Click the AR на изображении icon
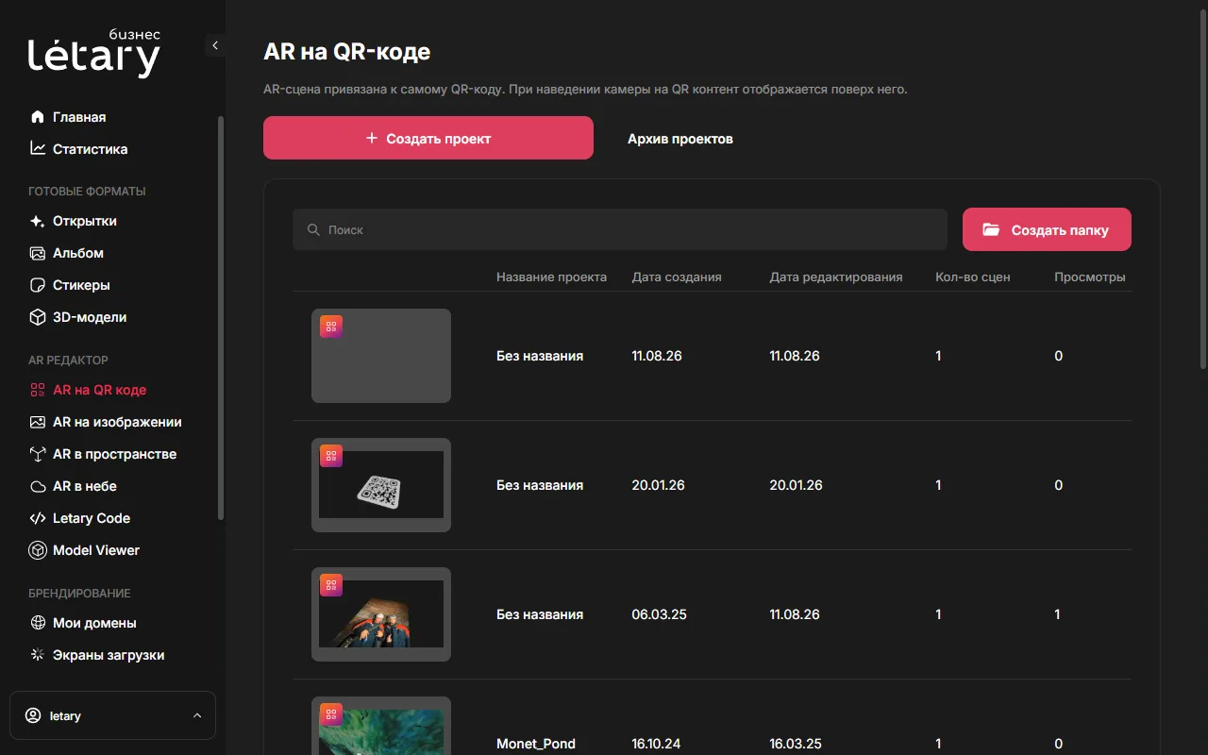 pos(38,422)
